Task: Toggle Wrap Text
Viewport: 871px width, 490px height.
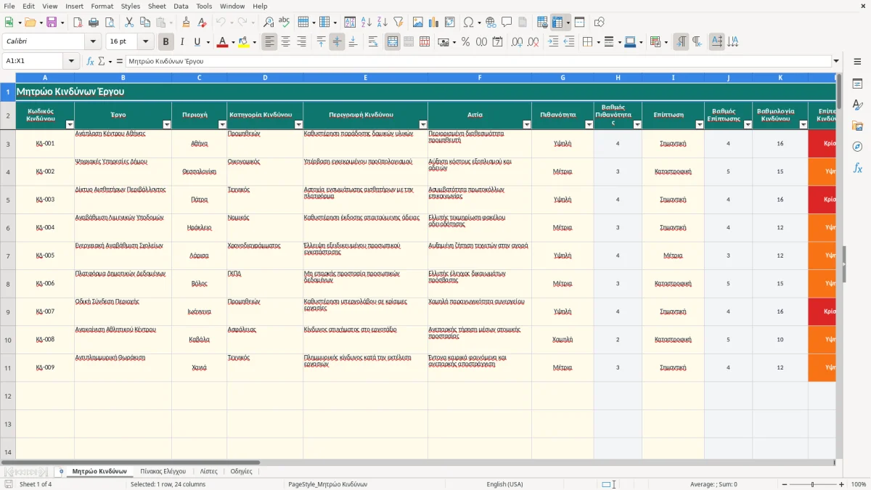Action: click(x=373, y=42)
